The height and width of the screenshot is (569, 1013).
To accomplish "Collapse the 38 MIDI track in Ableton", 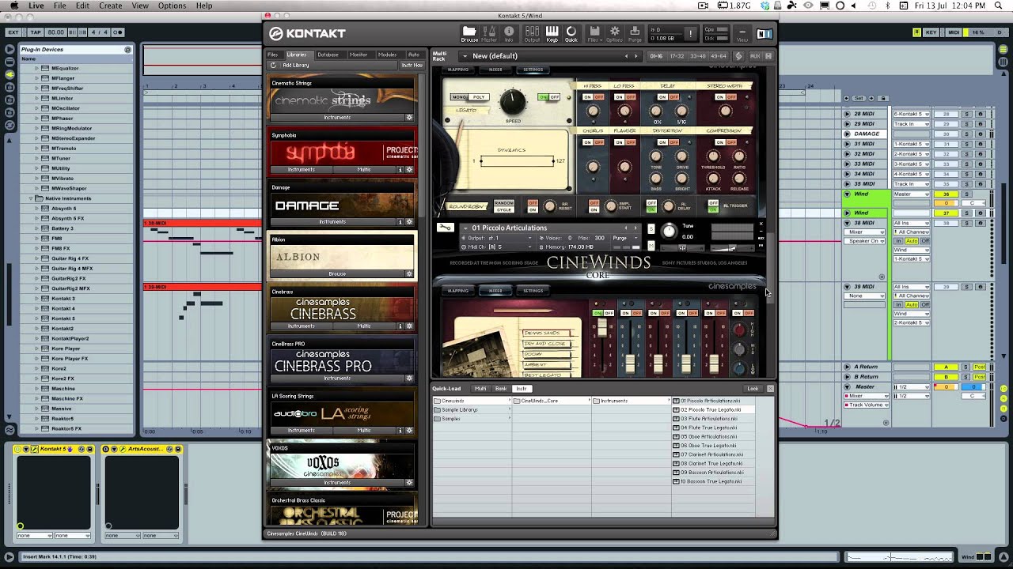I will pyautogui.click(x=847, y=223).
